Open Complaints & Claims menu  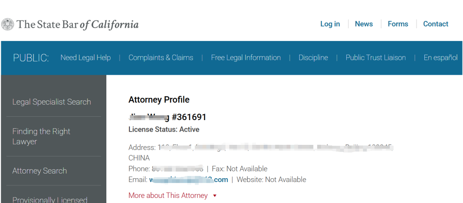(161, 58)
